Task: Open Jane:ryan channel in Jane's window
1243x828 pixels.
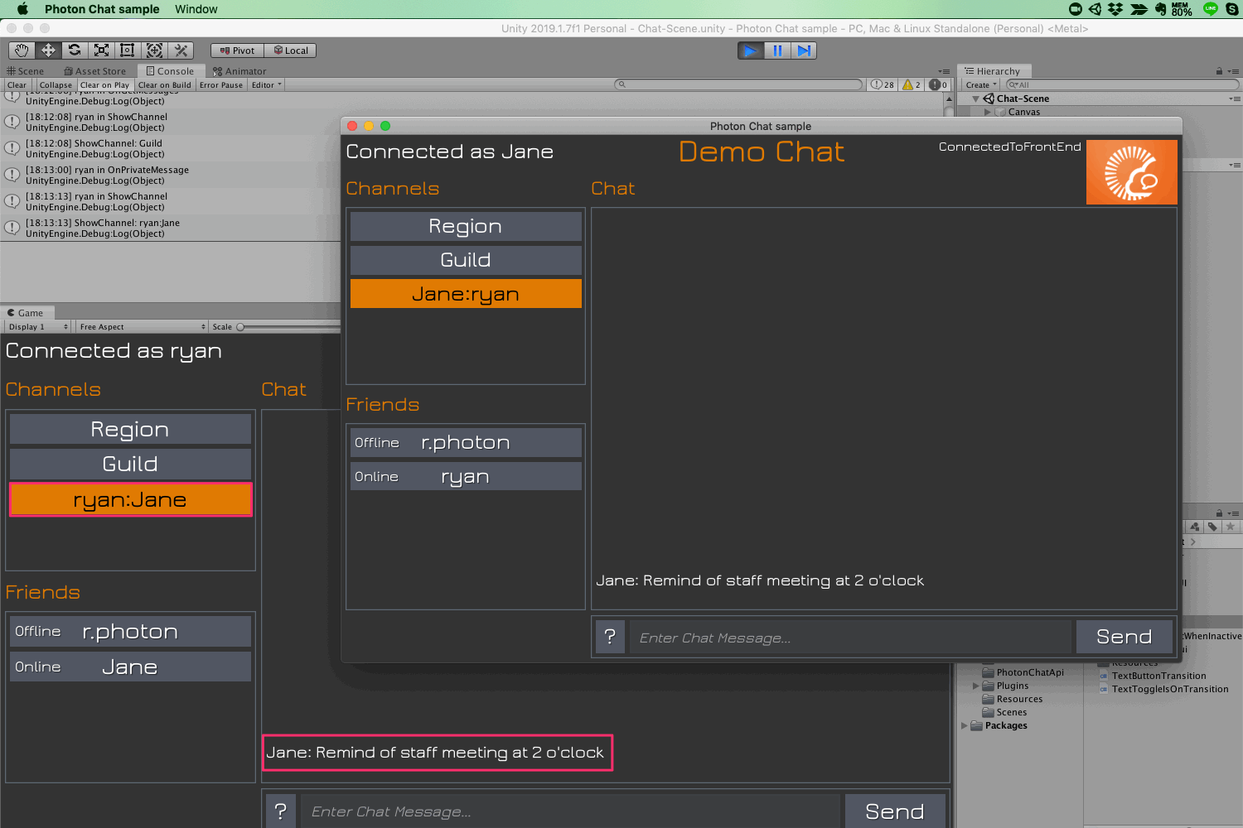Action: [466, 294]
